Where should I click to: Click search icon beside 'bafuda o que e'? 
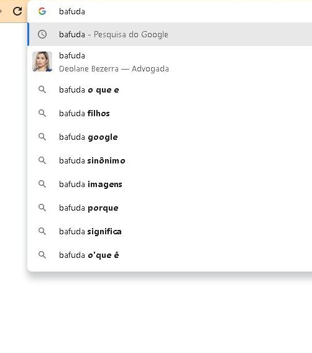click(42, 89)
